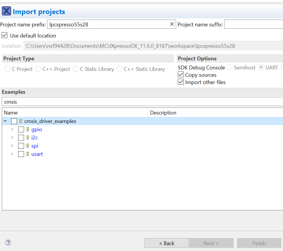
Task: Disable Copy sources option
Action: tap(181, 75)
